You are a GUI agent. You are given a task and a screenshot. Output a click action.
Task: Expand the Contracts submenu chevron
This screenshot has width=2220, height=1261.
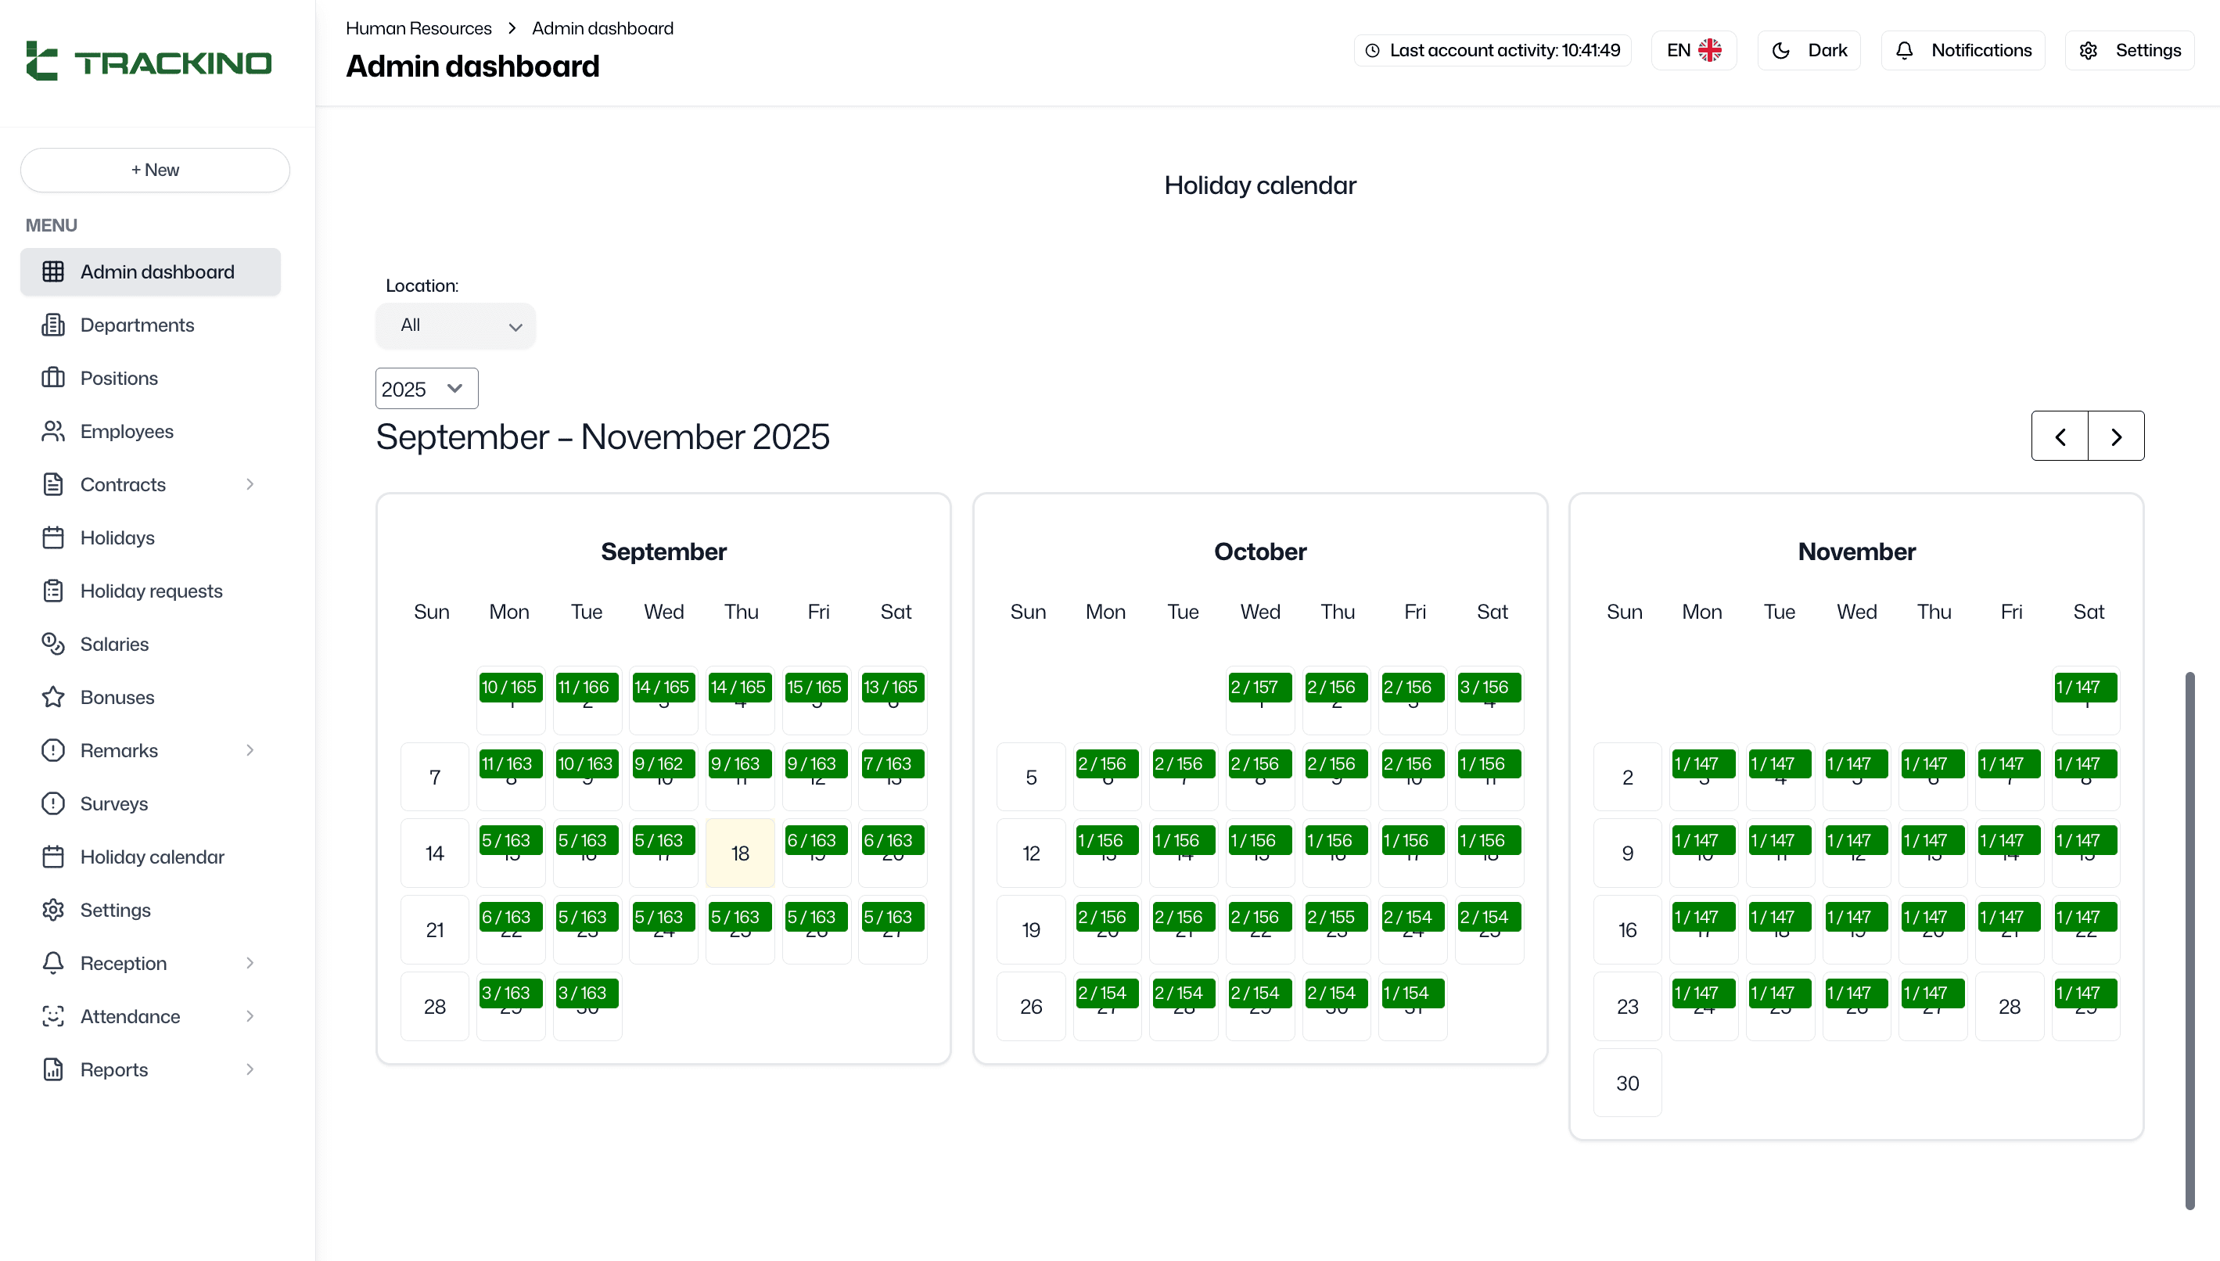[x=250, y=484]
